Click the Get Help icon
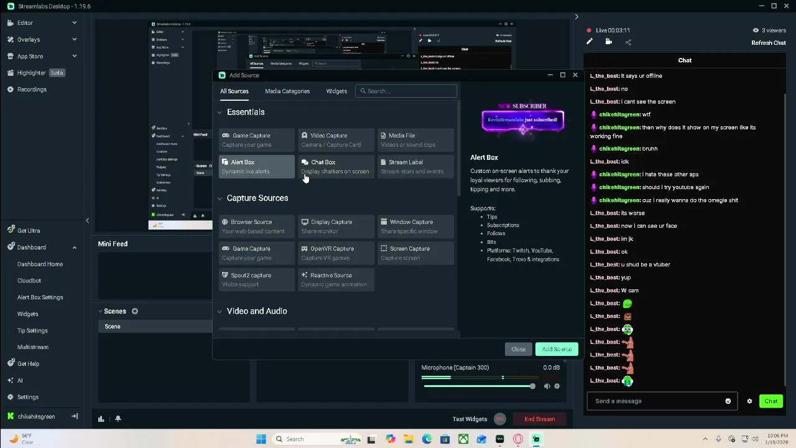 click(x=11, y=363)
